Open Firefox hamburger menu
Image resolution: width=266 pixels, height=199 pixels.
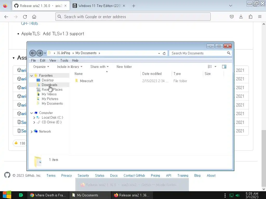pos(260,17)
